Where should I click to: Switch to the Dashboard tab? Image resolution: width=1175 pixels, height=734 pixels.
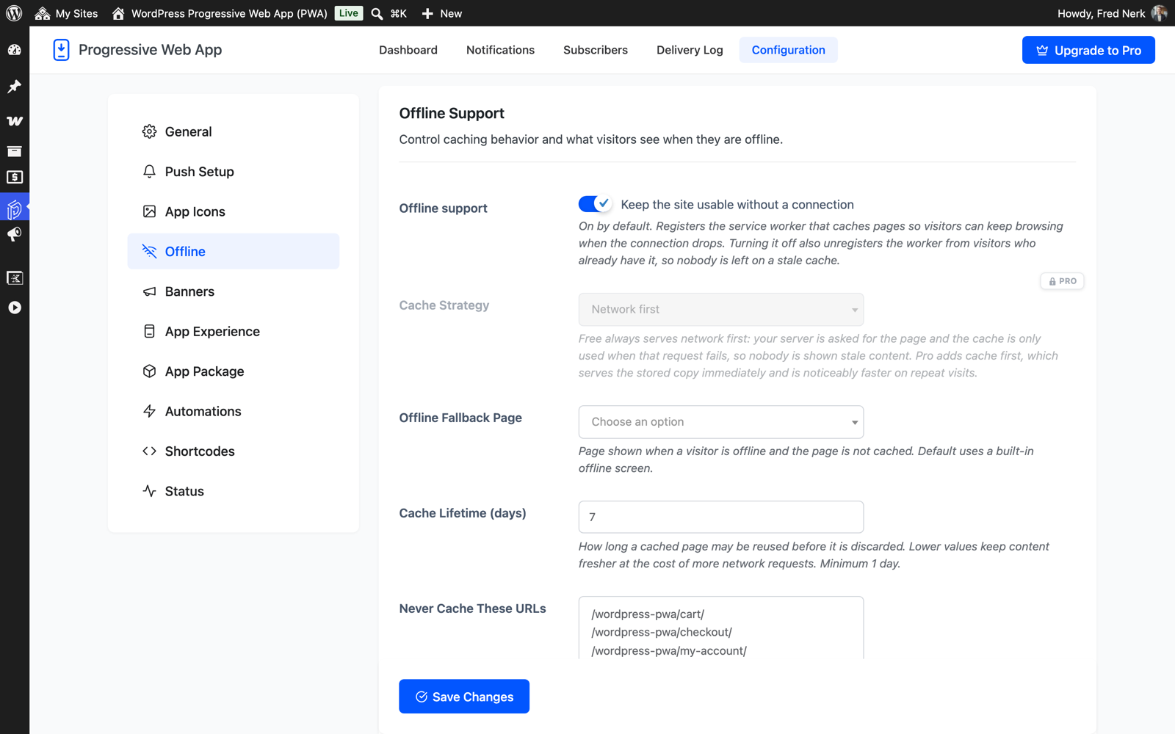point(408,50)
